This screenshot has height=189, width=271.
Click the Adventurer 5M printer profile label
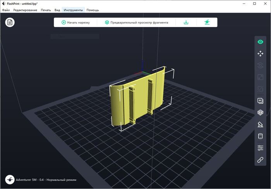tap(46, 180)
